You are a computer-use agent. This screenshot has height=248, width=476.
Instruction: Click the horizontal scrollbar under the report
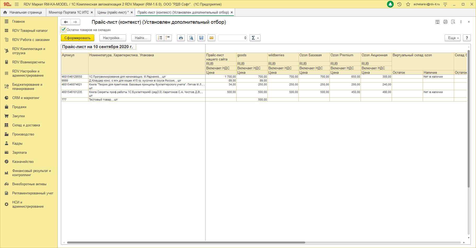186,243
